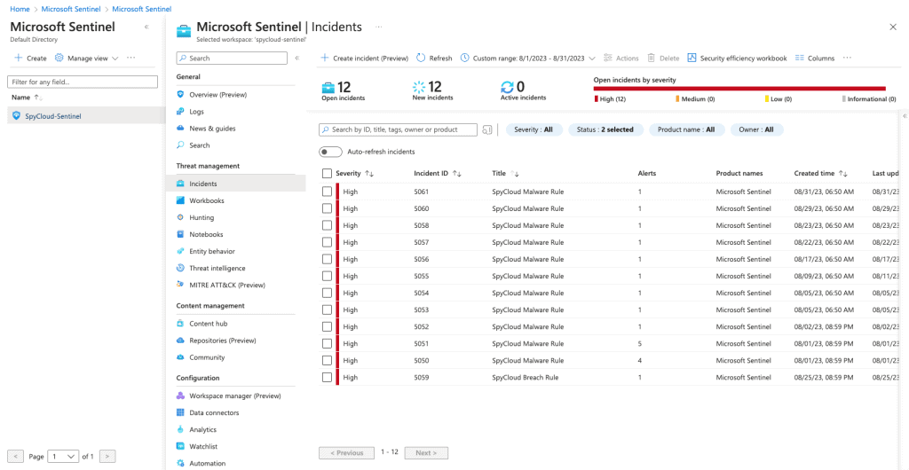The width and height of the screenshot is (909, 470).
Task: Check the box for incident 5061
Action: click(328, 192)
